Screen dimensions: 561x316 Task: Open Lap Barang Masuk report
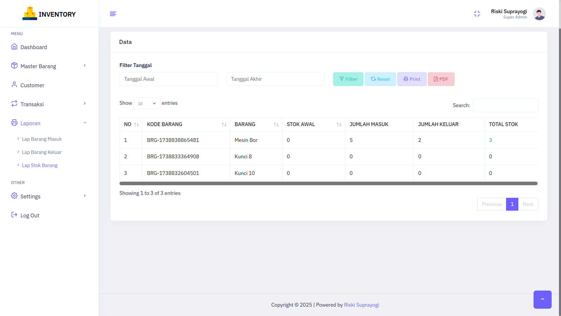42,139
